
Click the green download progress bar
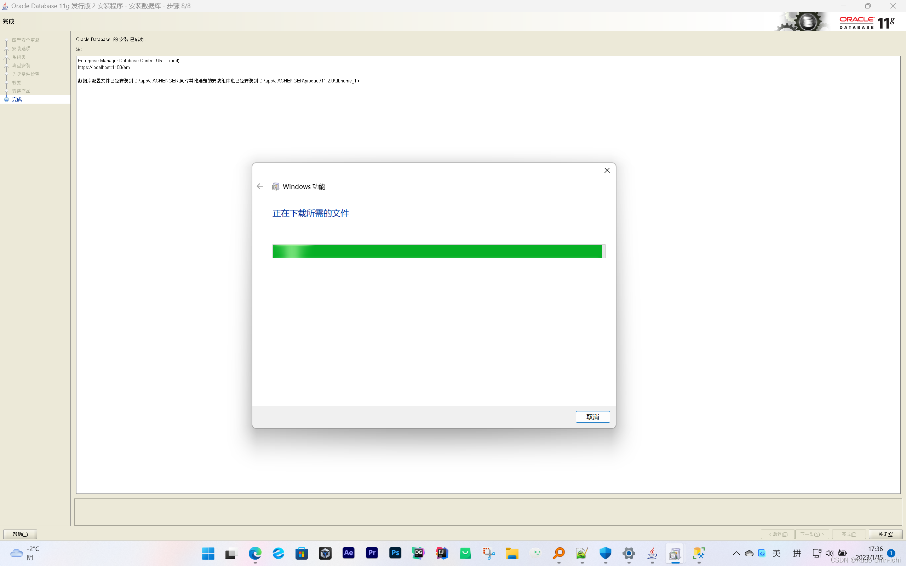[439, 251]
